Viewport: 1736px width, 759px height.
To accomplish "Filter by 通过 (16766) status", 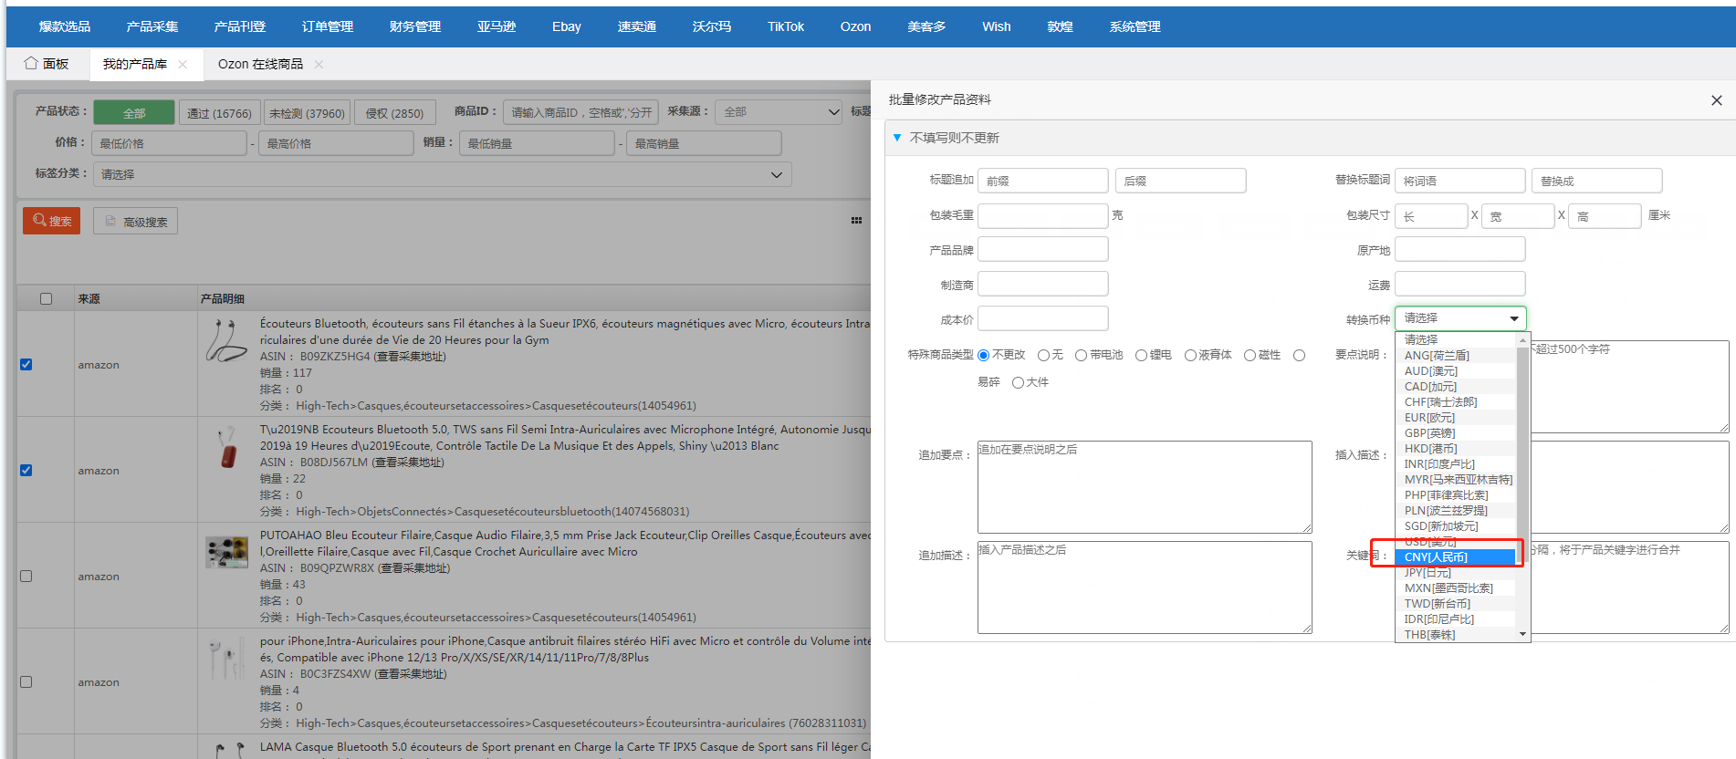I will pyautogui.click(x=219, y=112).
